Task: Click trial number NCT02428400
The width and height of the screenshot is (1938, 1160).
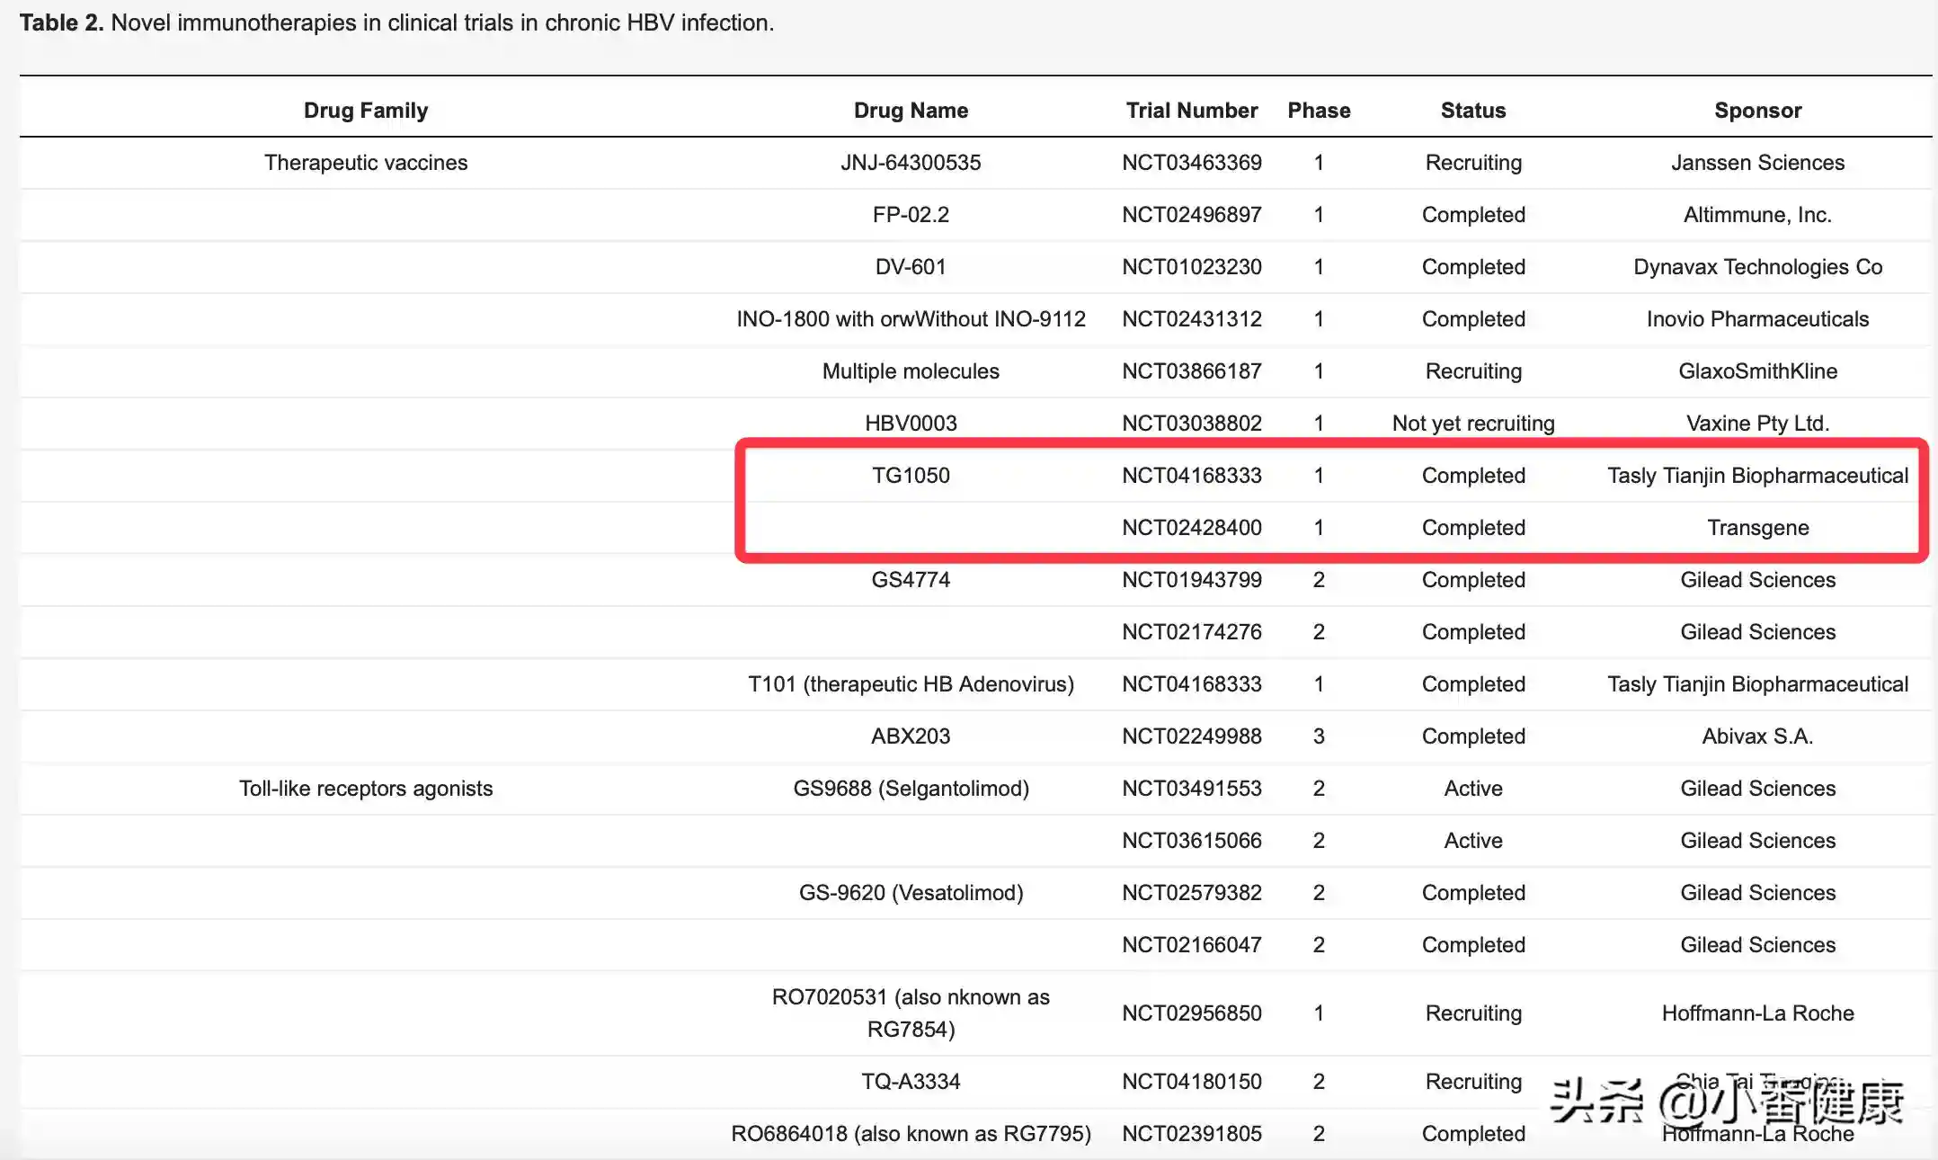Action: click(x=1191, y=528)
